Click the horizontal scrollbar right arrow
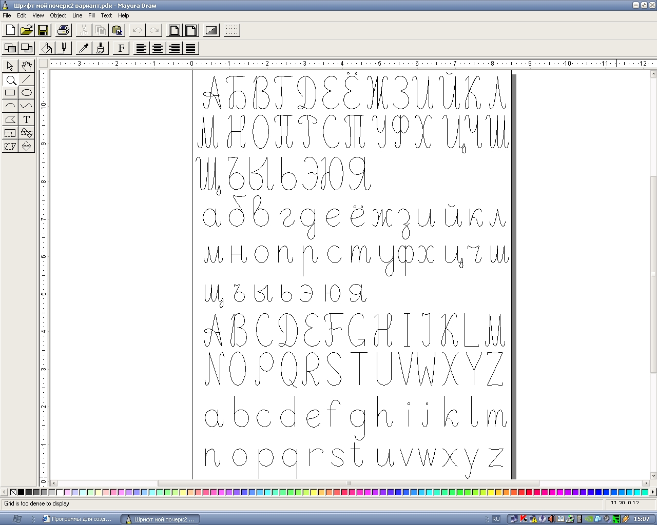This screenshot has width=657, height=525. tap(646, 483)
